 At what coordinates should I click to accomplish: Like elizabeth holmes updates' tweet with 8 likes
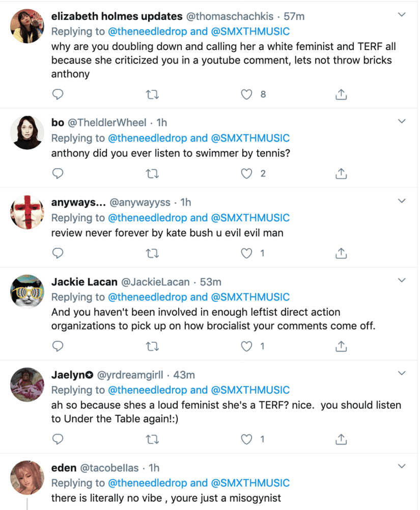[246, 94]
